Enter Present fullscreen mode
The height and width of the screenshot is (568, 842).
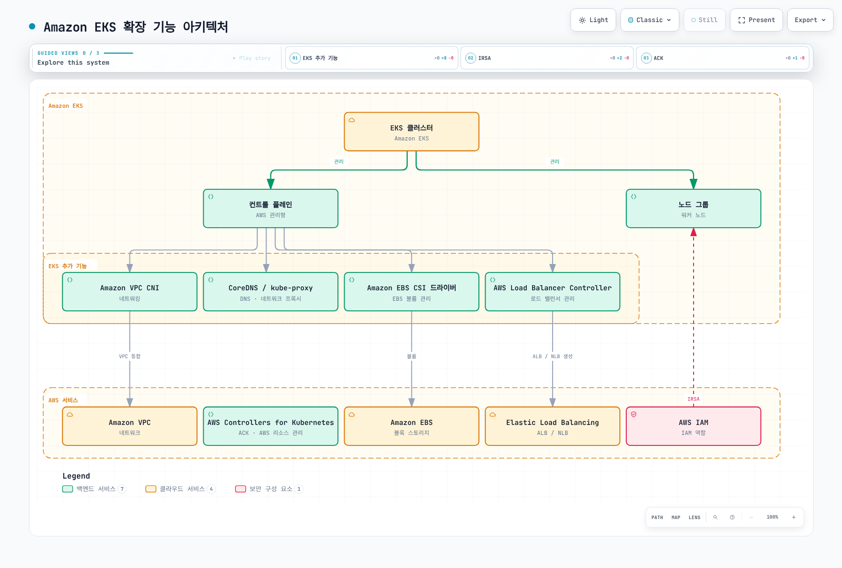click(756, 20)
